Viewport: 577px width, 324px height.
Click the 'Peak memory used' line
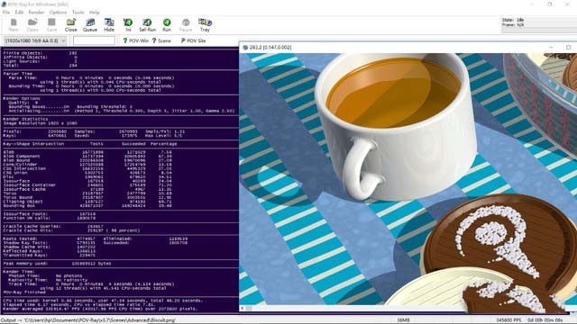57,264
